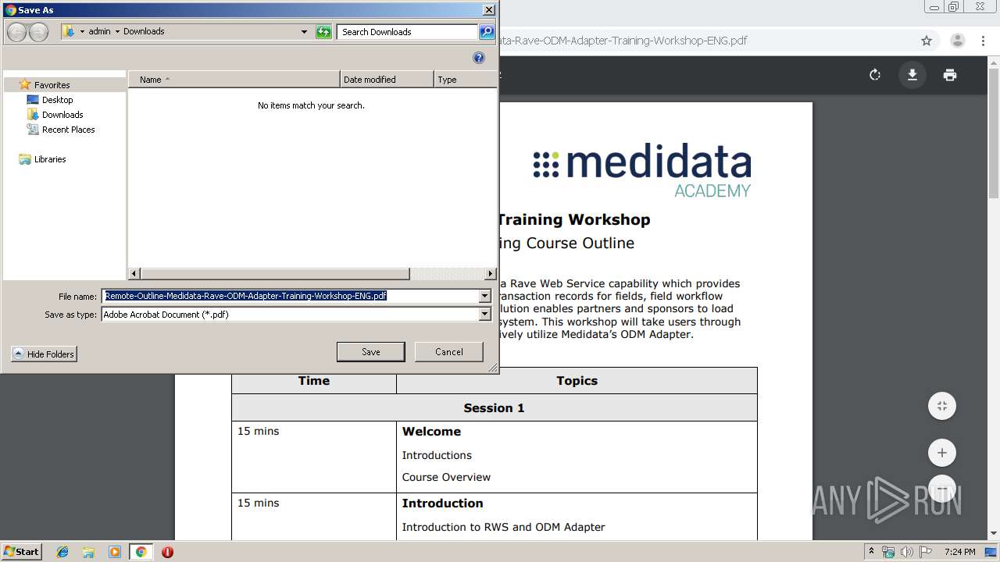Screen dimensions: 1000x562
Task: Click the PDF zoom in plus button
Action: point(942,453)
